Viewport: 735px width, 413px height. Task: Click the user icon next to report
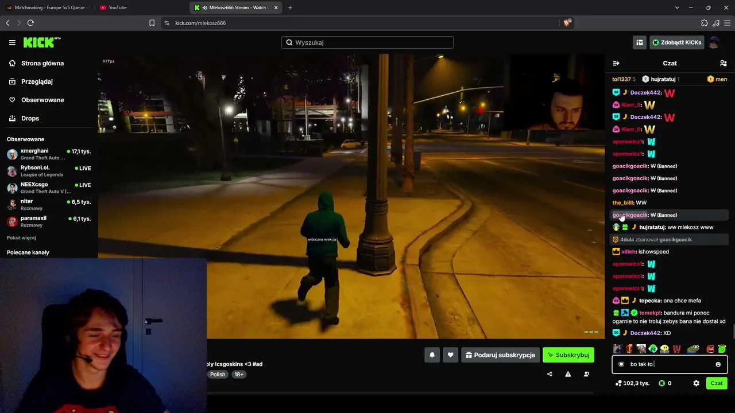point(586,374)
